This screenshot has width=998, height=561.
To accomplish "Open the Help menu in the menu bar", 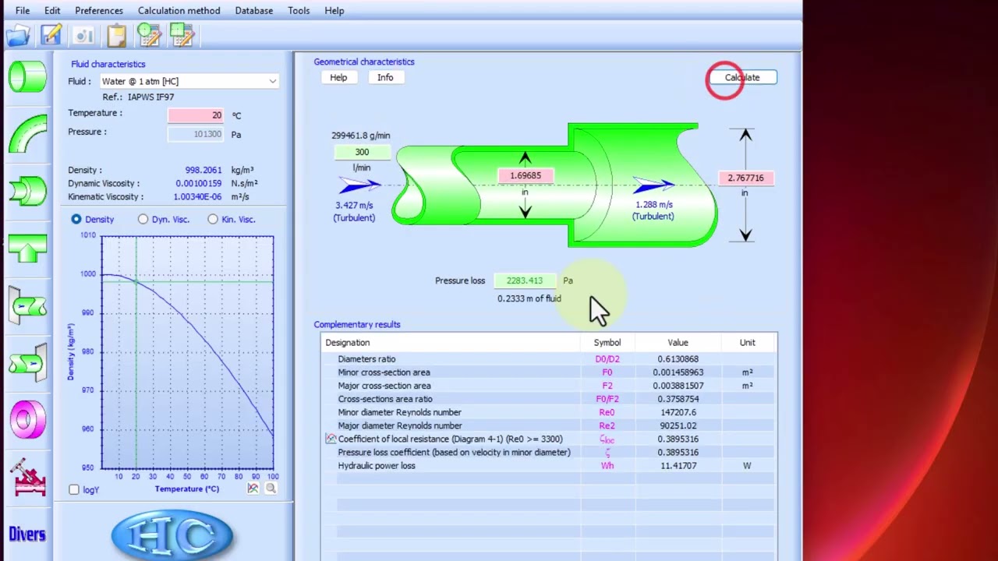I will pos(334,10).
